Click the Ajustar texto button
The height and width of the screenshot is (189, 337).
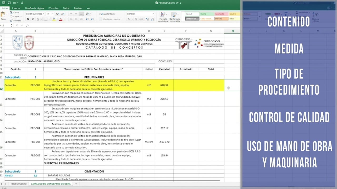tap(107, 14)
